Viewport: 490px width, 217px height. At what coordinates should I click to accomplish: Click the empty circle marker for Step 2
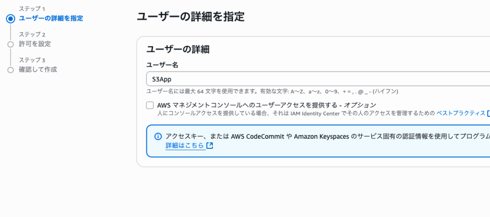[x=11, y=44]
